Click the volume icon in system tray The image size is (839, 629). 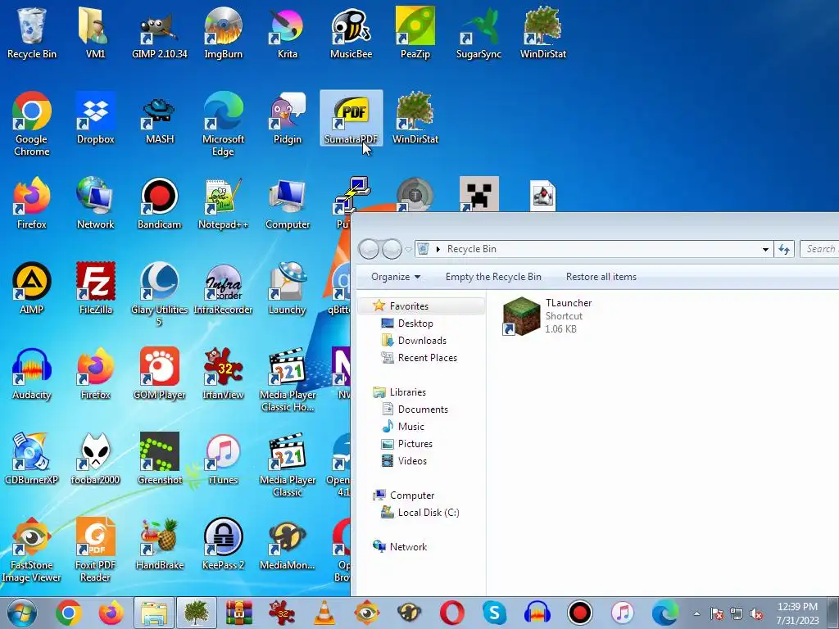(x=756, y=614)
